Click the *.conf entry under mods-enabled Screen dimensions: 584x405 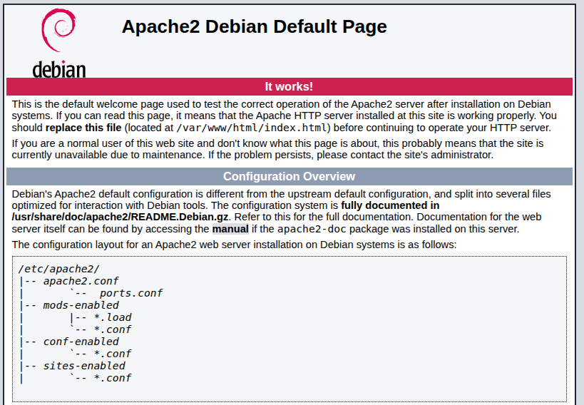[113, 329]
